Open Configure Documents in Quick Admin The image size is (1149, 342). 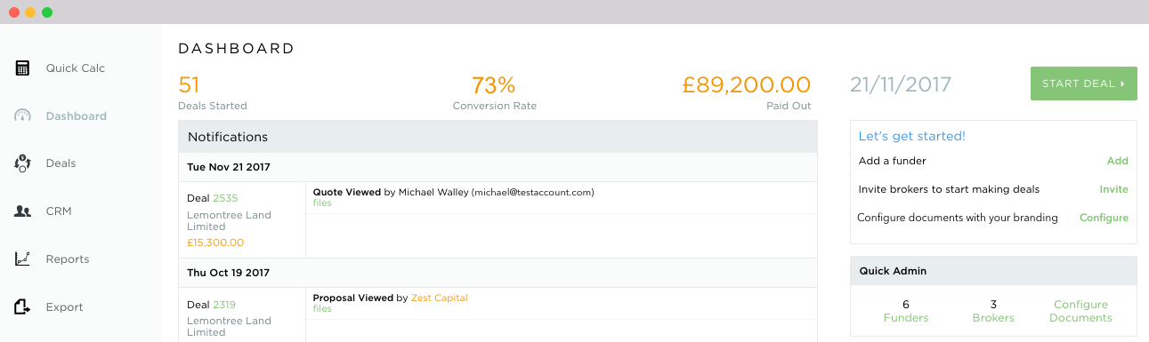(1080, 311)
